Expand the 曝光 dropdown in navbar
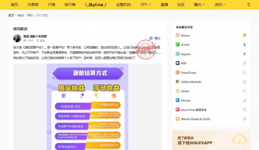This screenshot has width=259, height=150. tap(199, 5)
